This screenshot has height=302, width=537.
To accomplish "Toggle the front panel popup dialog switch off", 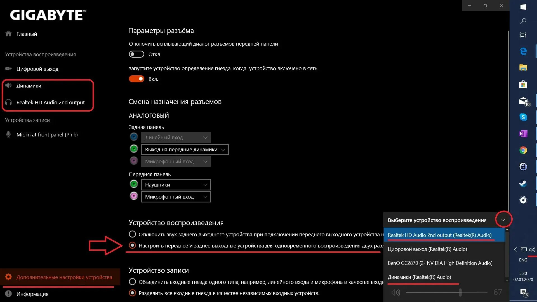I will pyautogui.click(x=136, y=54).
